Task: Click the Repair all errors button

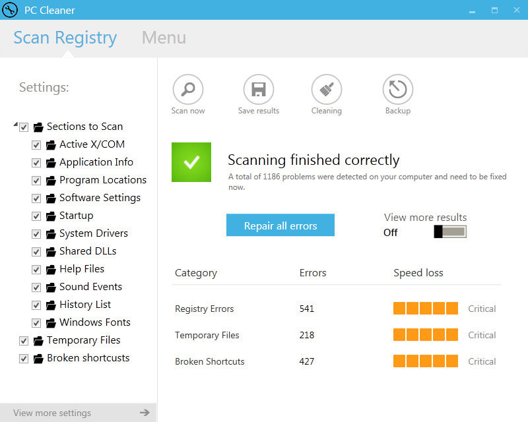Action: coord(280,225)
